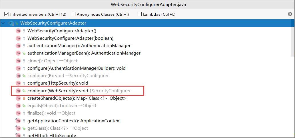This screenshot has height=138, width=295.
Task: Click the lock icon next to createSharedObjects()
Action: [24, 98]
